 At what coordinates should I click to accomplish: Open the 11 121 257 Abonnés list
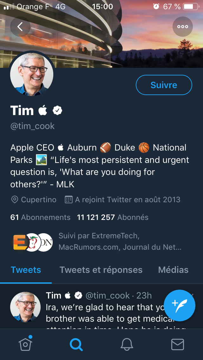point(113,217)
